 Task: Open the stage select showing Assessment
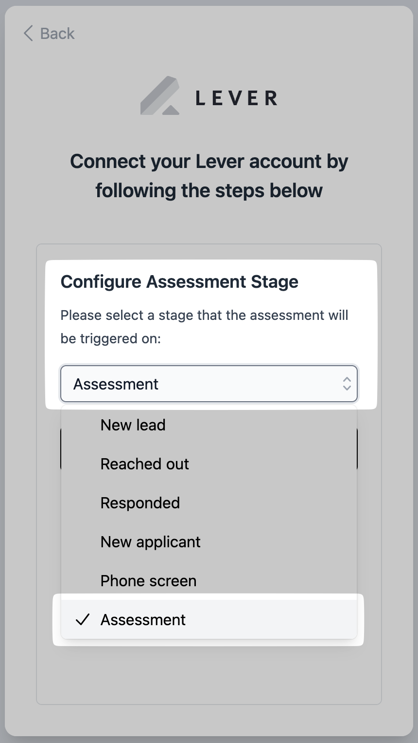pyautogui.click(x=209, y=384)
